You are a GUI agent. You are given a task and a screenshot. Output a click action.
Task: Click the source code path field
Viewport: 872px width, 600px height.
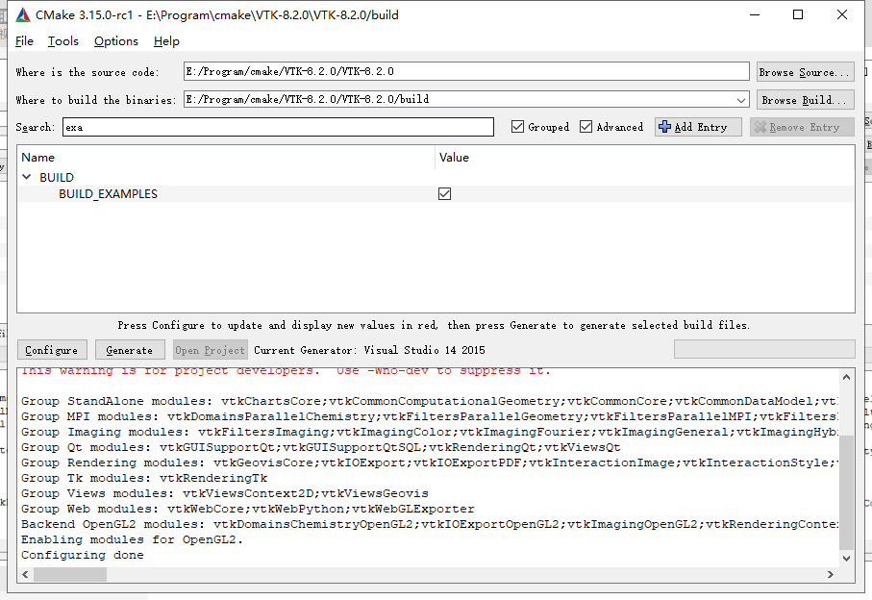click(466, 71)
